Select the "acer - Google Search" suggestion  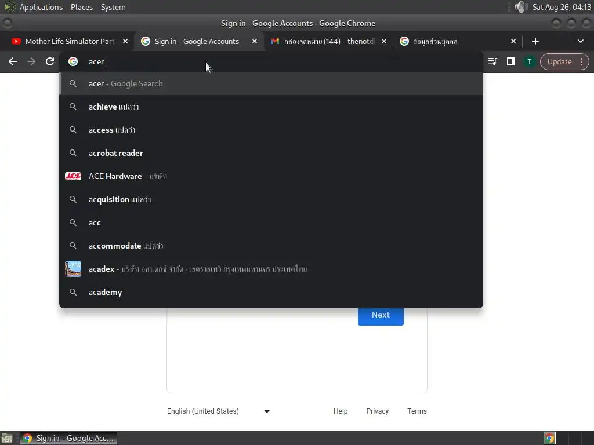point(271,83)
